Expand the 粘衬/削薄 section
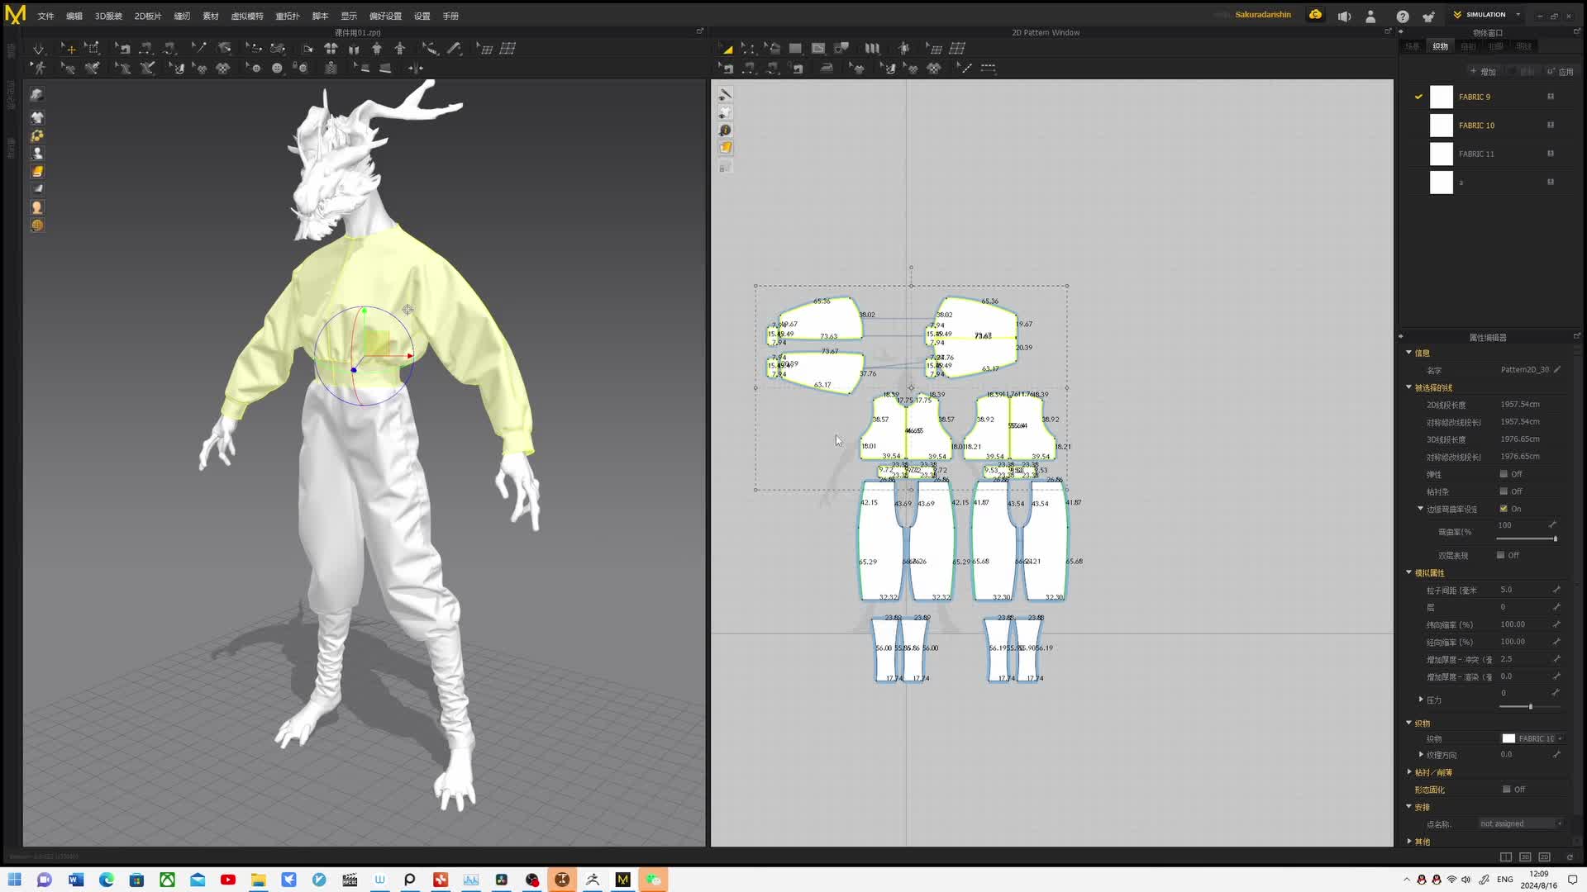Screen dimensions: 1587x892 pos(1409,771)
